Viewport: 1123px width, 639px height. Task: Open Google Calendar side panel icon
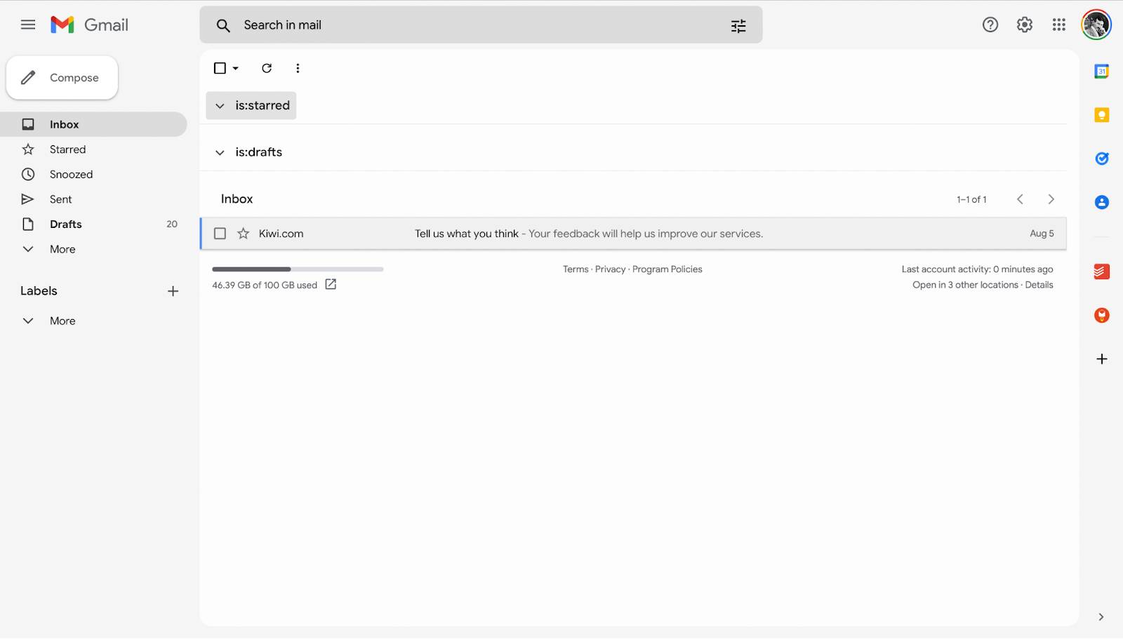tap(1101, 71)
